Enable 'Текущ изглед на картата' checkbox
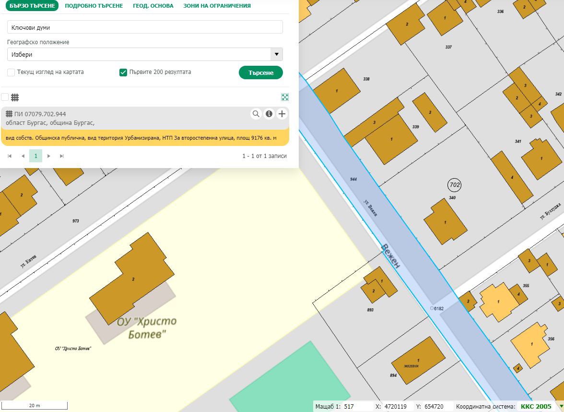The image size is (564, 412). pyautogui.click(x=11, y=73)
